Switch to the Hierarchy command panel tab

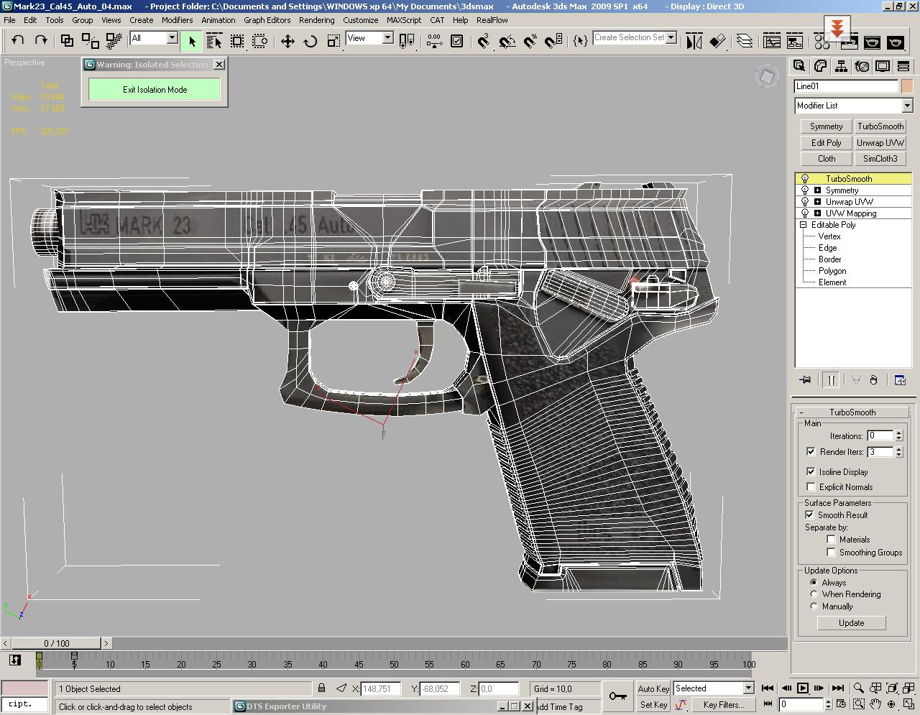pos(841,67)
